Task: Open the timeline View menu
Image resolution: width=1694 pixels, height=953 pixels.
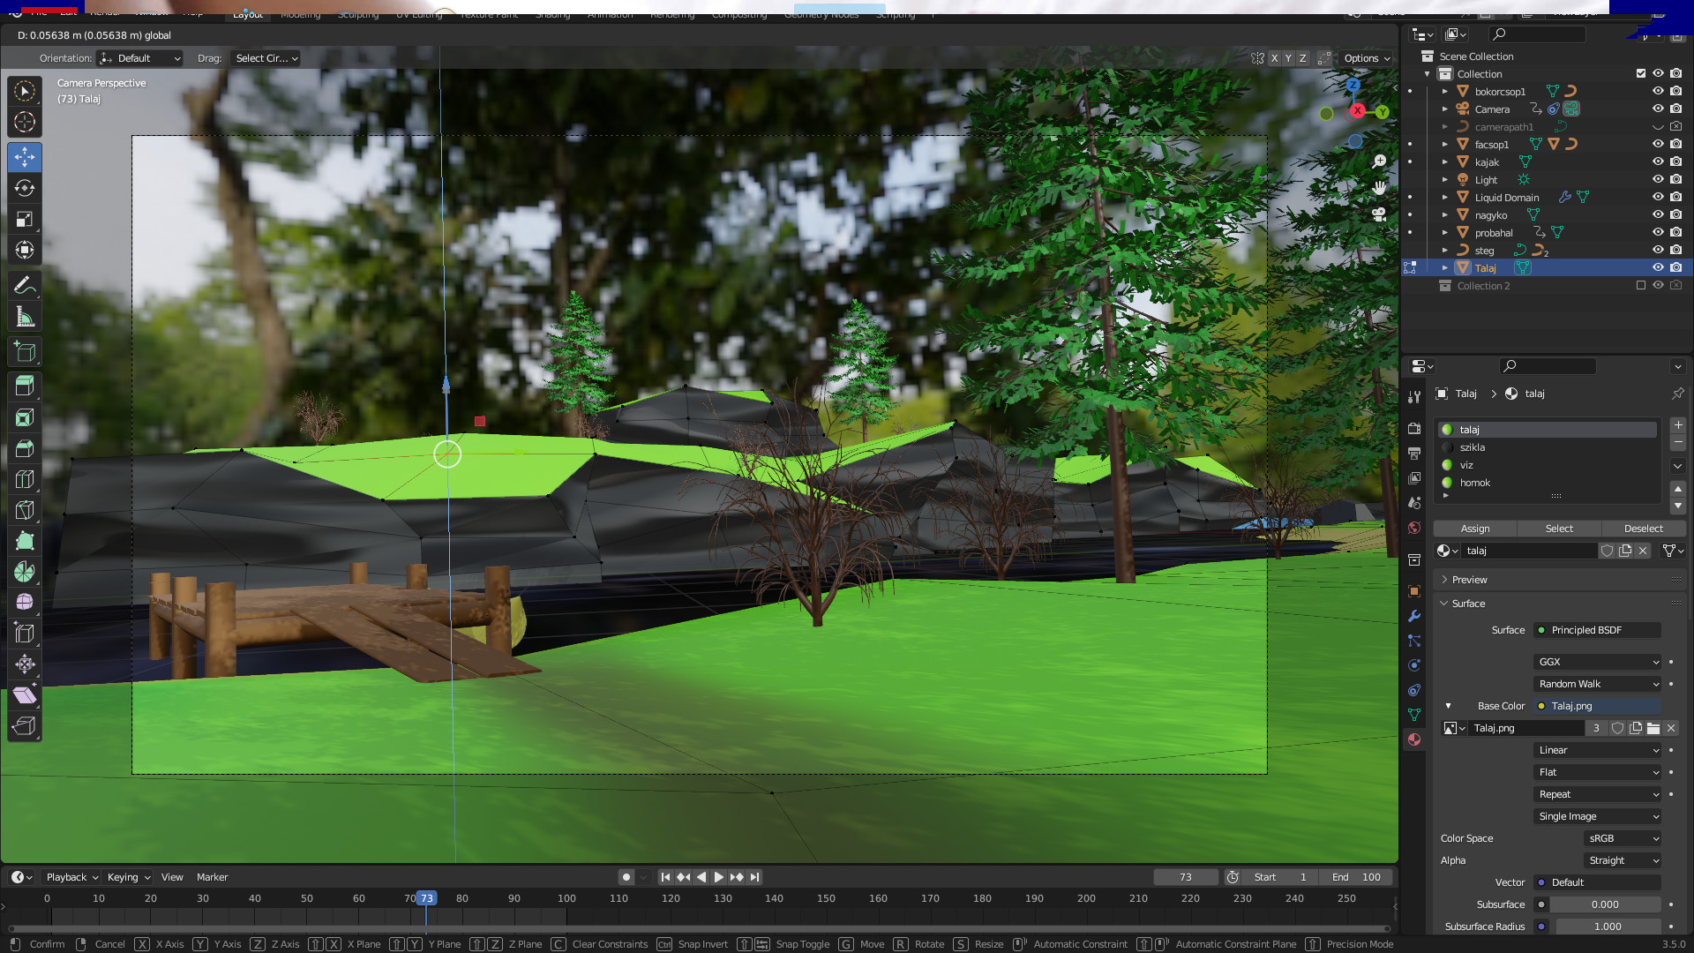Action: [x=172, y=877]
